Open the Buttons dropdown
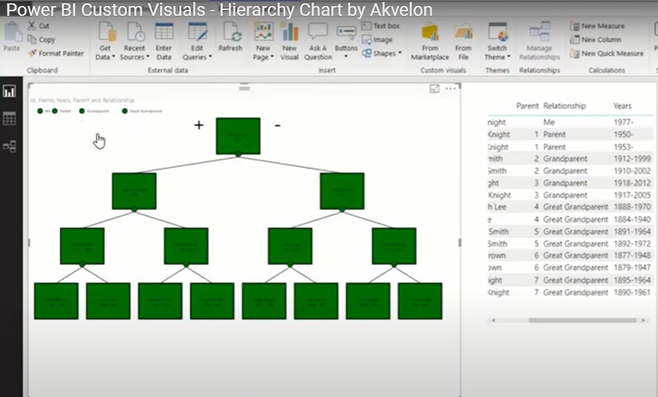Image resolution: width=658 pixels, height=397 pixels. (x=347, y=40)
